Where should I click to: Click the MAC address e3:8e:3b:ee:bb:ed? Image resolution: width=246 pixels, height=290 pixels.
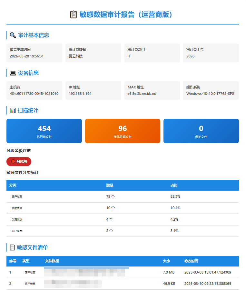142,94
